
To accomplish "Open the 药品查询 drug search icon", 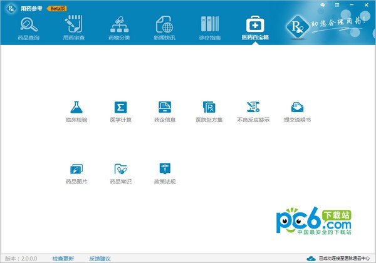I will [x=29, y=24].
